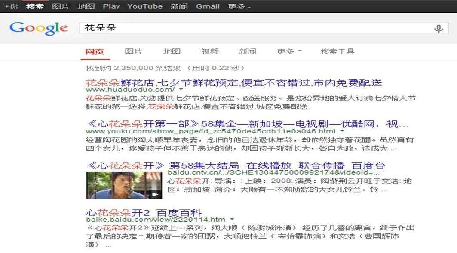Click the www.youku.com/show_page URL text

coord(211,131)
